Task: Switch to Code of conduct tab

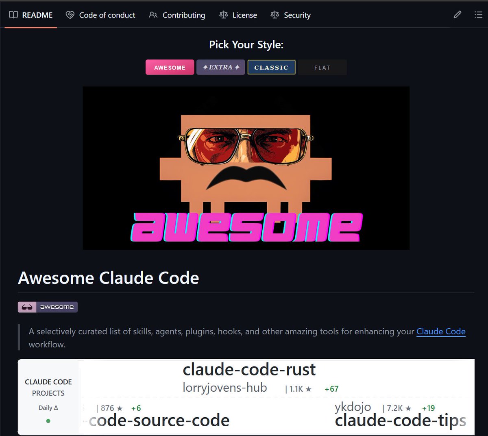Action: [x=100, y=15]
